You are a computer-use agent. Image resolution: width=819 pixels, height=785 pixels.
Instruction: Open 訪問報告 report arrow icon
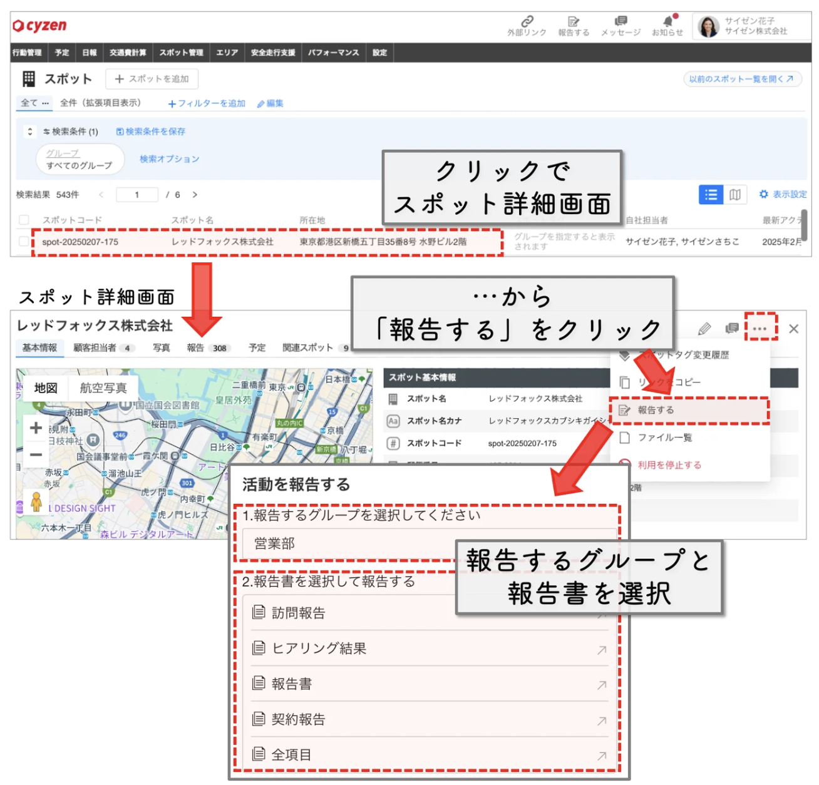tap(602, 614)
